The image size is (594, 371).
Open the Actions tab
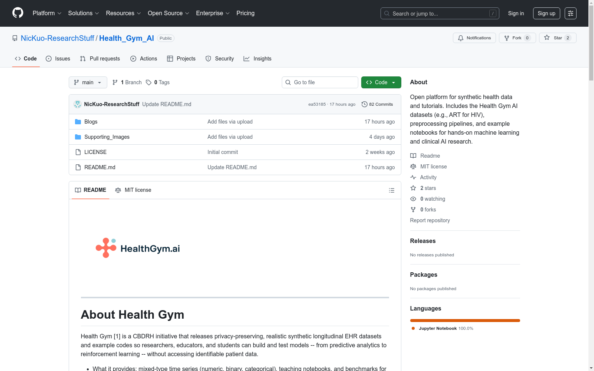tap(144, 59)
